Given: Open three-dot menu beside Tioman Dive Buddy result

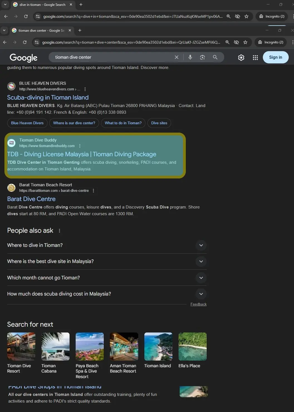Looking at the screenshot, I should click(80, 146).
